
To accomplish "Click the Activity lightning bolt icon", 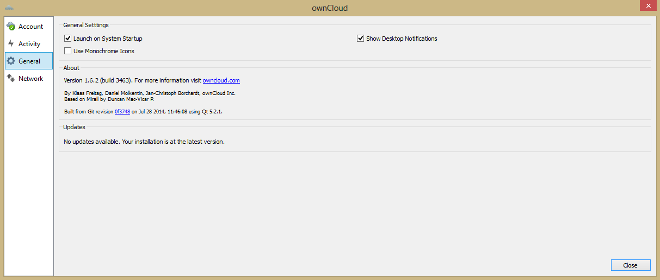I will [11, 44].
